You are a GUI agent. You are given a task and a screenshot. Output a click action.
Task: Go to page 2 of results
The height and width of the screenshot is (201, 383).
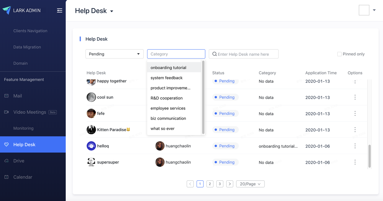210,184
